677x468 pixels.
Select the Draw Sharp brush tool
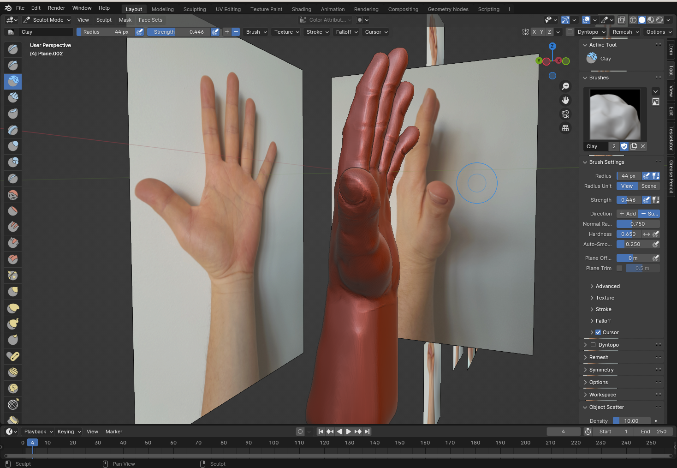click(x=13, y=65)
